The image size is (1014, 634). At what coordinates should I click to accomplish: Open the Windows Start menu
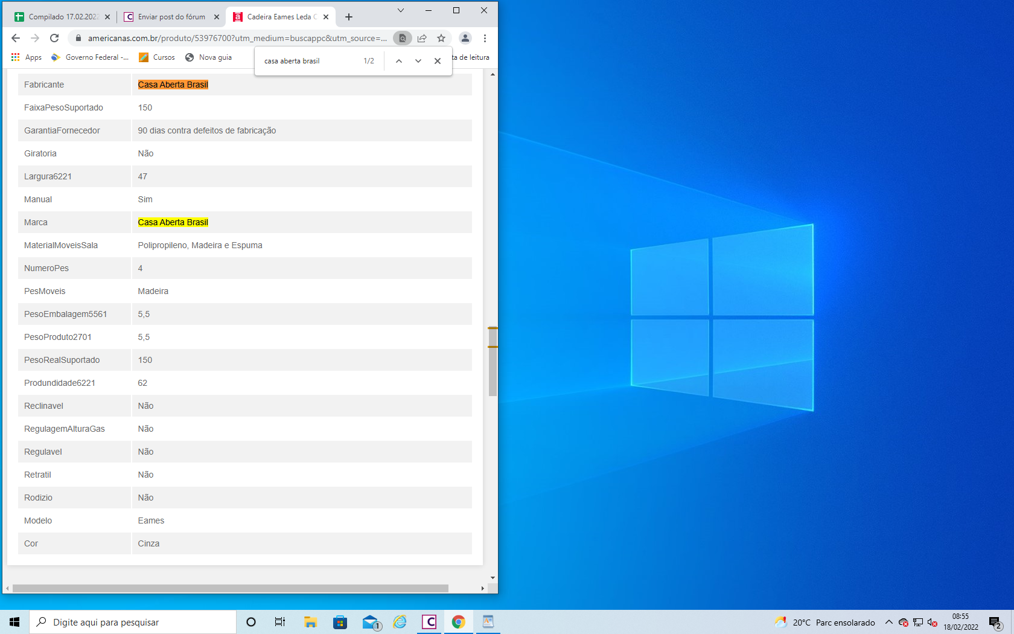[x=14, y=622]
